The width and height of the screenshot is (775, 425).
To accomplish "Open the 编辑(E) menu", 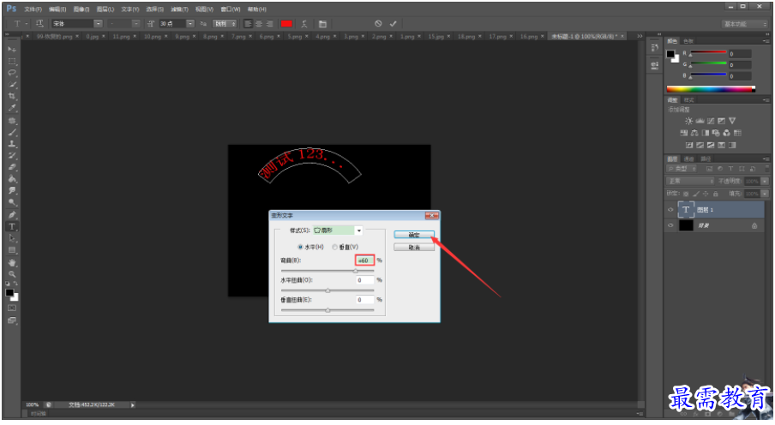I will pyautogui.click(x=57, y=9).
